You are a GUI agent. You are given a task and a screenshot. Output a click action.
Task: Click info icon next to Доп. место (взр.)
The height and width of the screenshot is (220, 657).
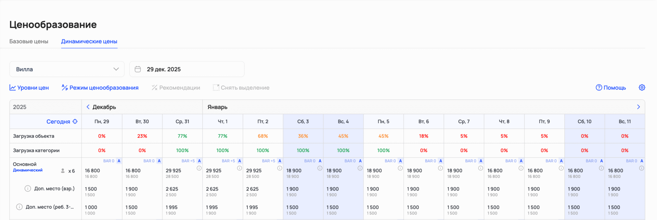pos(28,189)
